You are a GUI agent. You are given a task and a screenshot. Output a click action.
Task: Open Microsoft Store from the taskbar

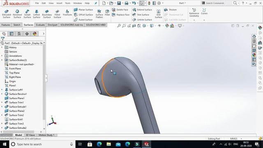click(x=90, y=144)
